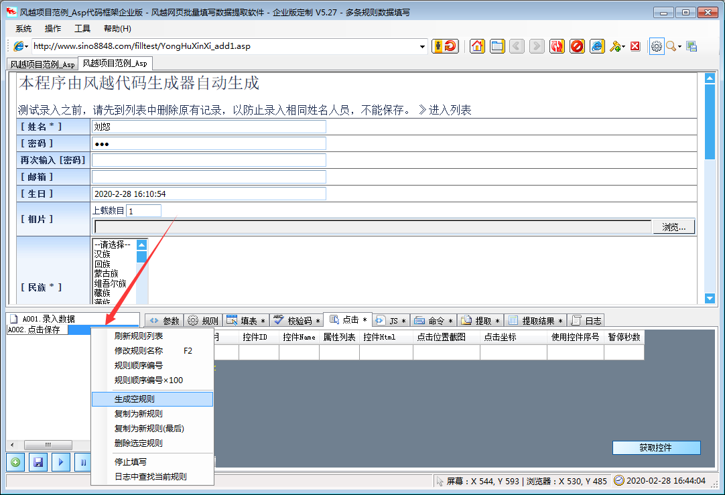Click the magnifier search toolbar icon
This screenshot has width=725, height=495.
[x=671, y=46]
